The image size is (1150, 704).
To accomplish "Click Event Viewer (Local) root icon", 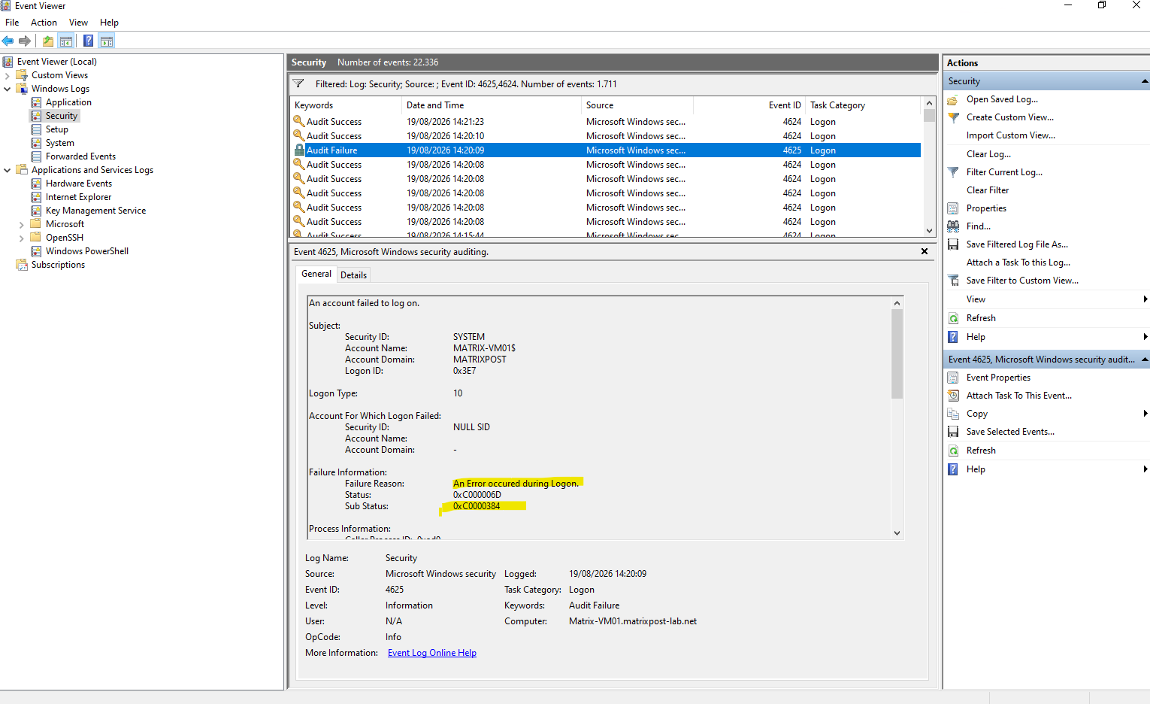I will [x=8, y=62].
